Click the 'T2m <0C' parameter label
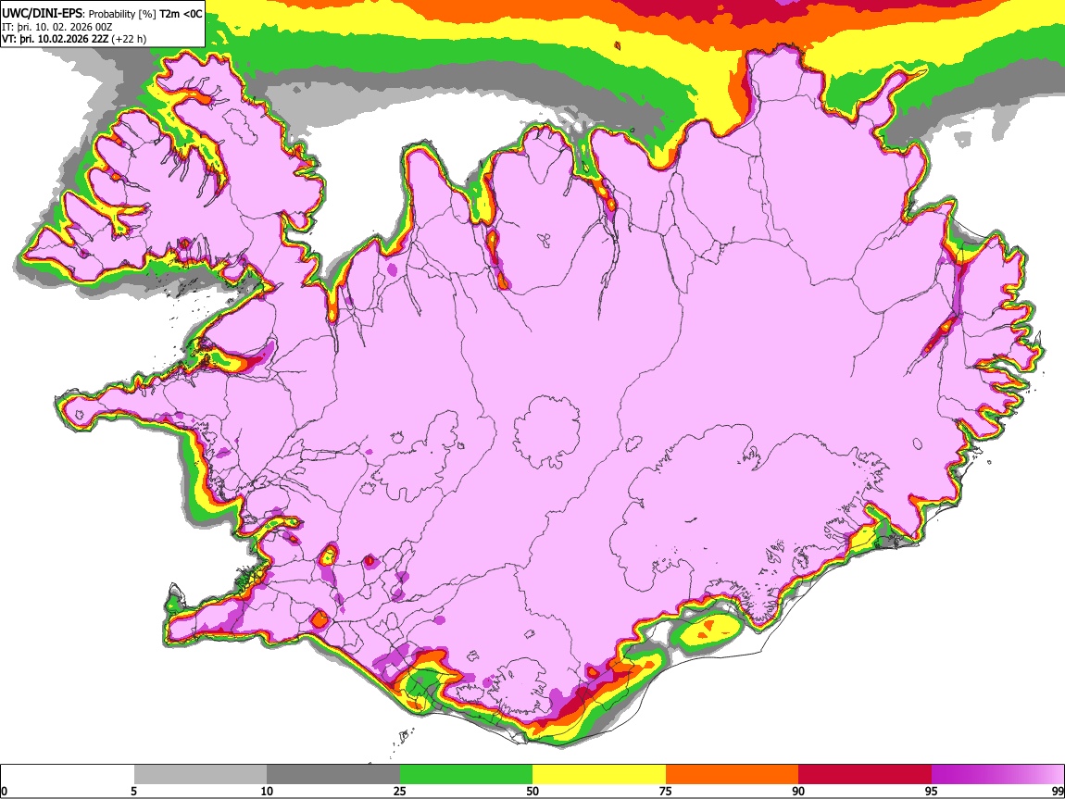 [181, 14]
